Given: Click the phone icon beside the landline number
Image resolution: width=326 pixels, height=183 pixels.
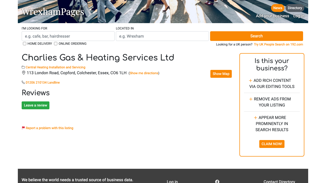Looking at the screenshot, I should pyautogui.click(x=23, y=82).
